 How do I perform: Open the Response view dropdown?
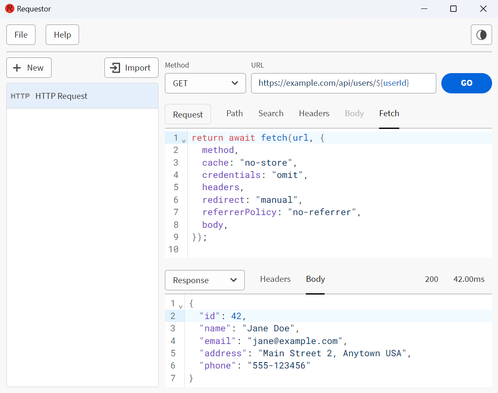pyautogui.click(x=205, y=280)
